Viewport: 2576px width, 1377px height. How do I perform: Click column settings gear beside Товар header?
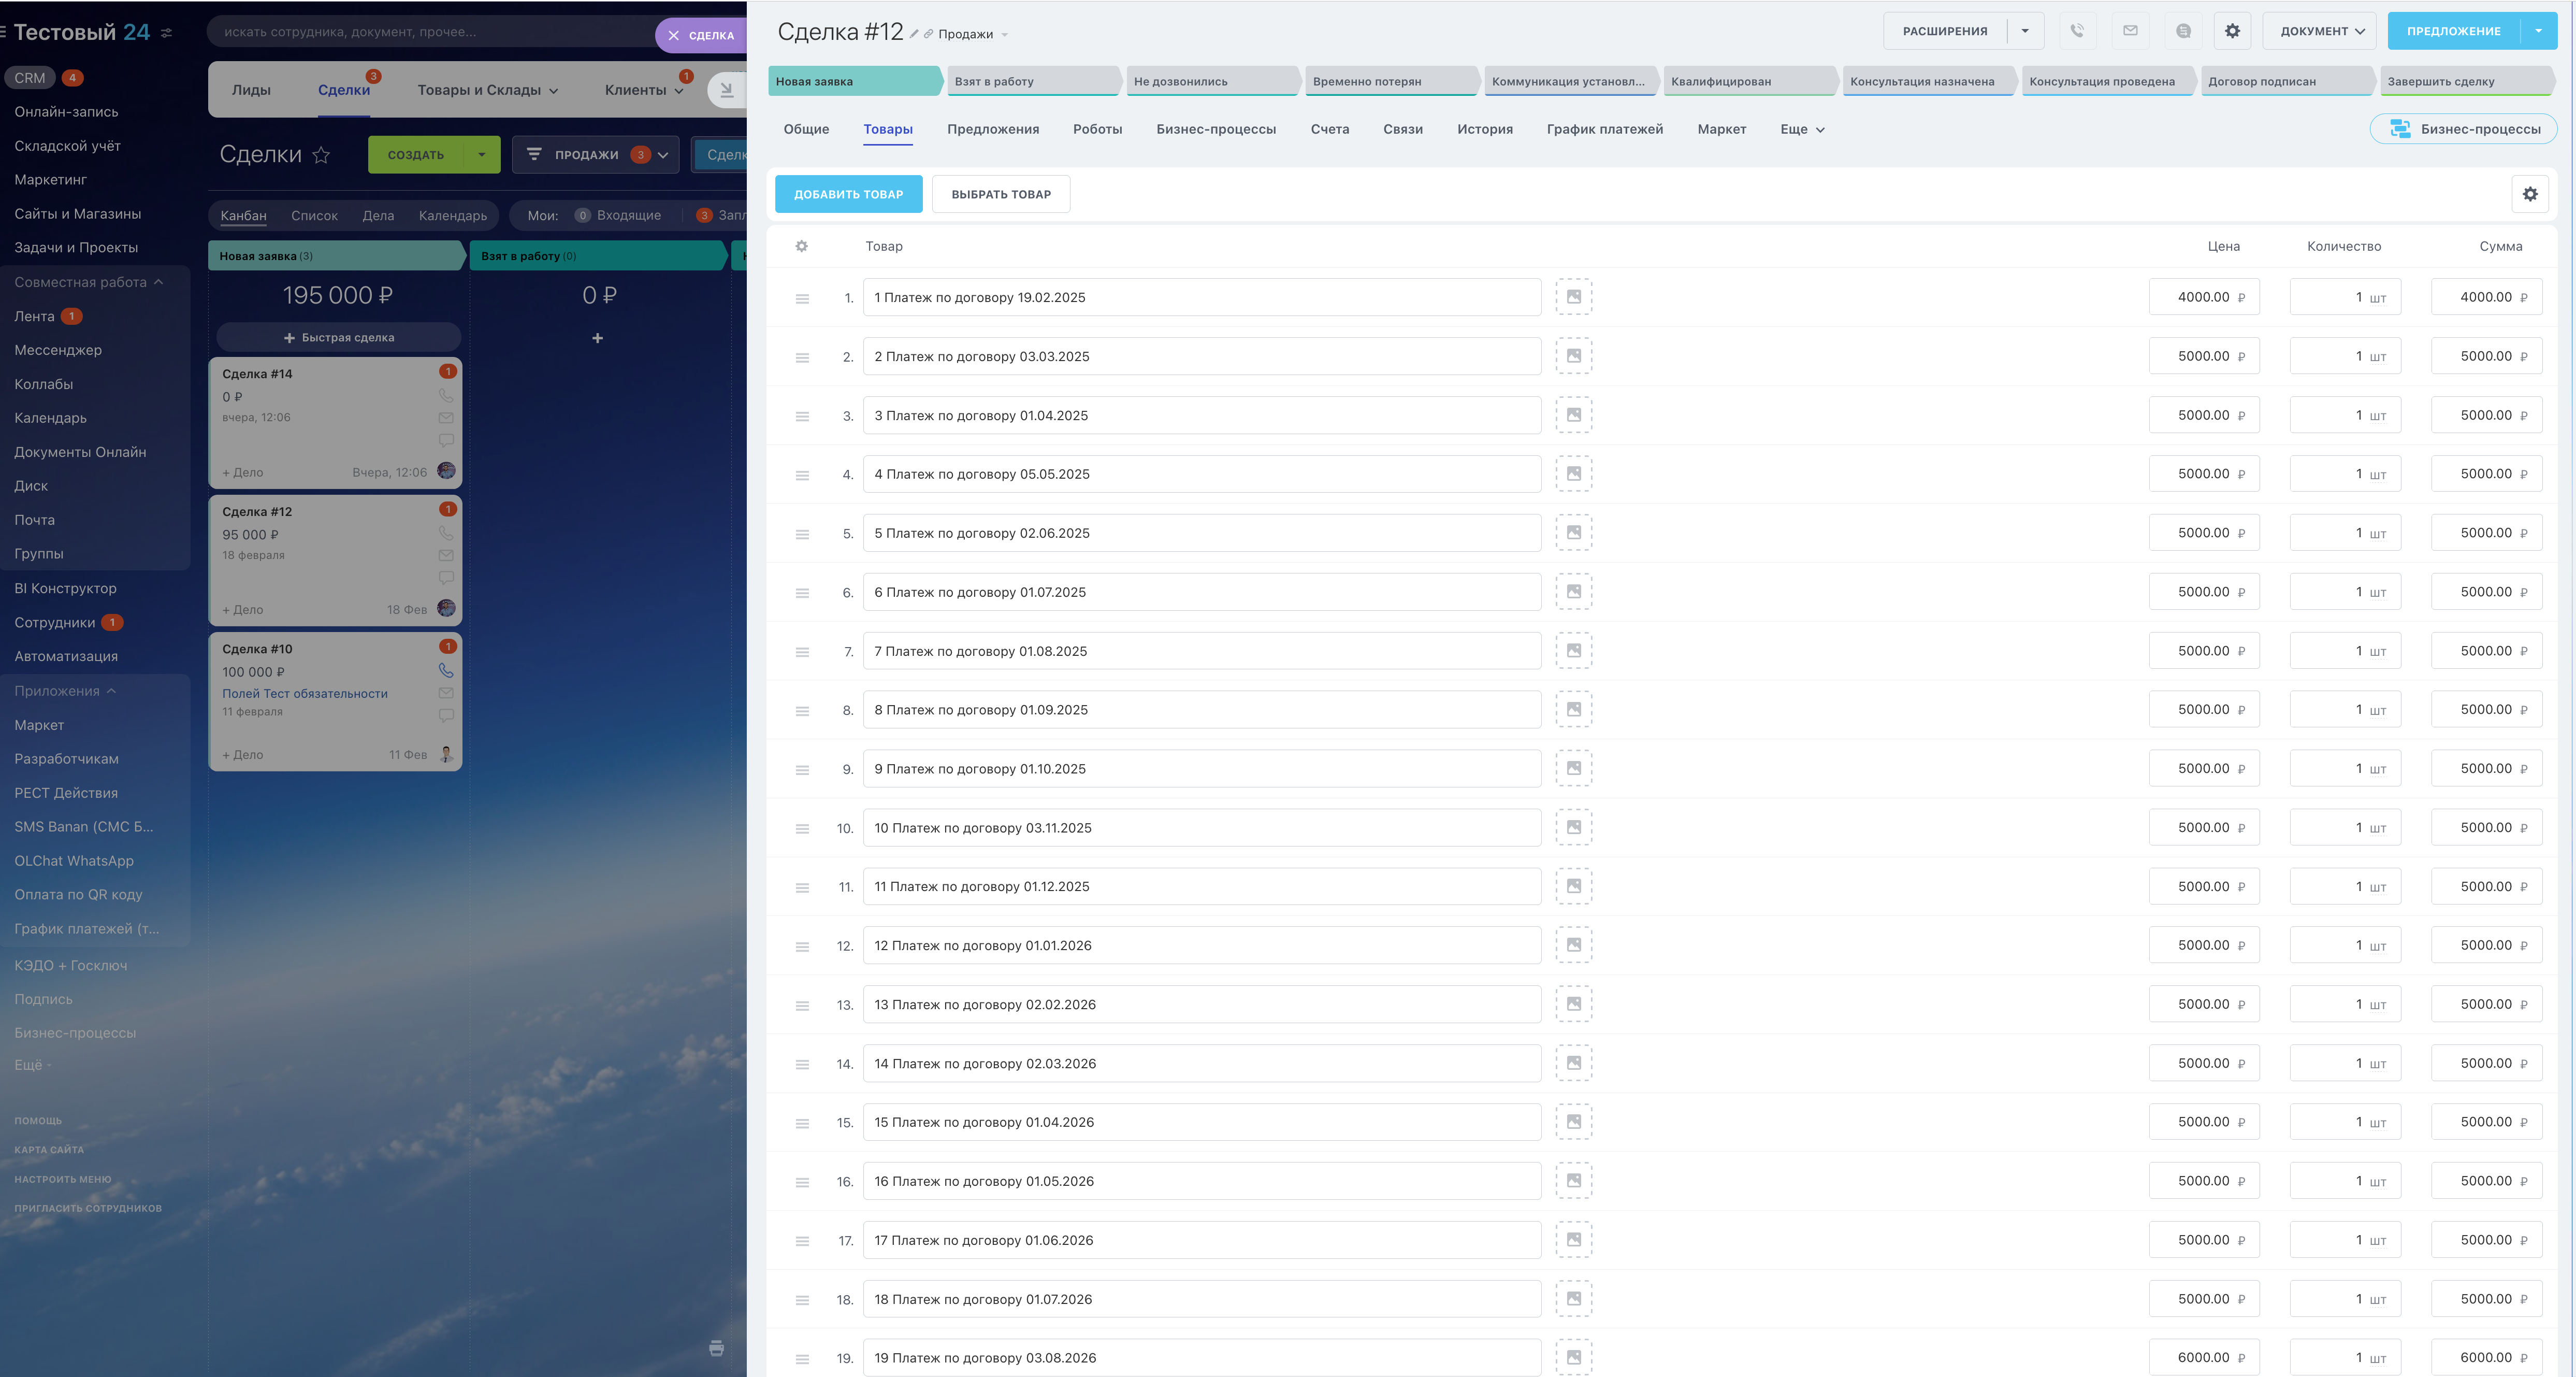[x=801, y=246]
